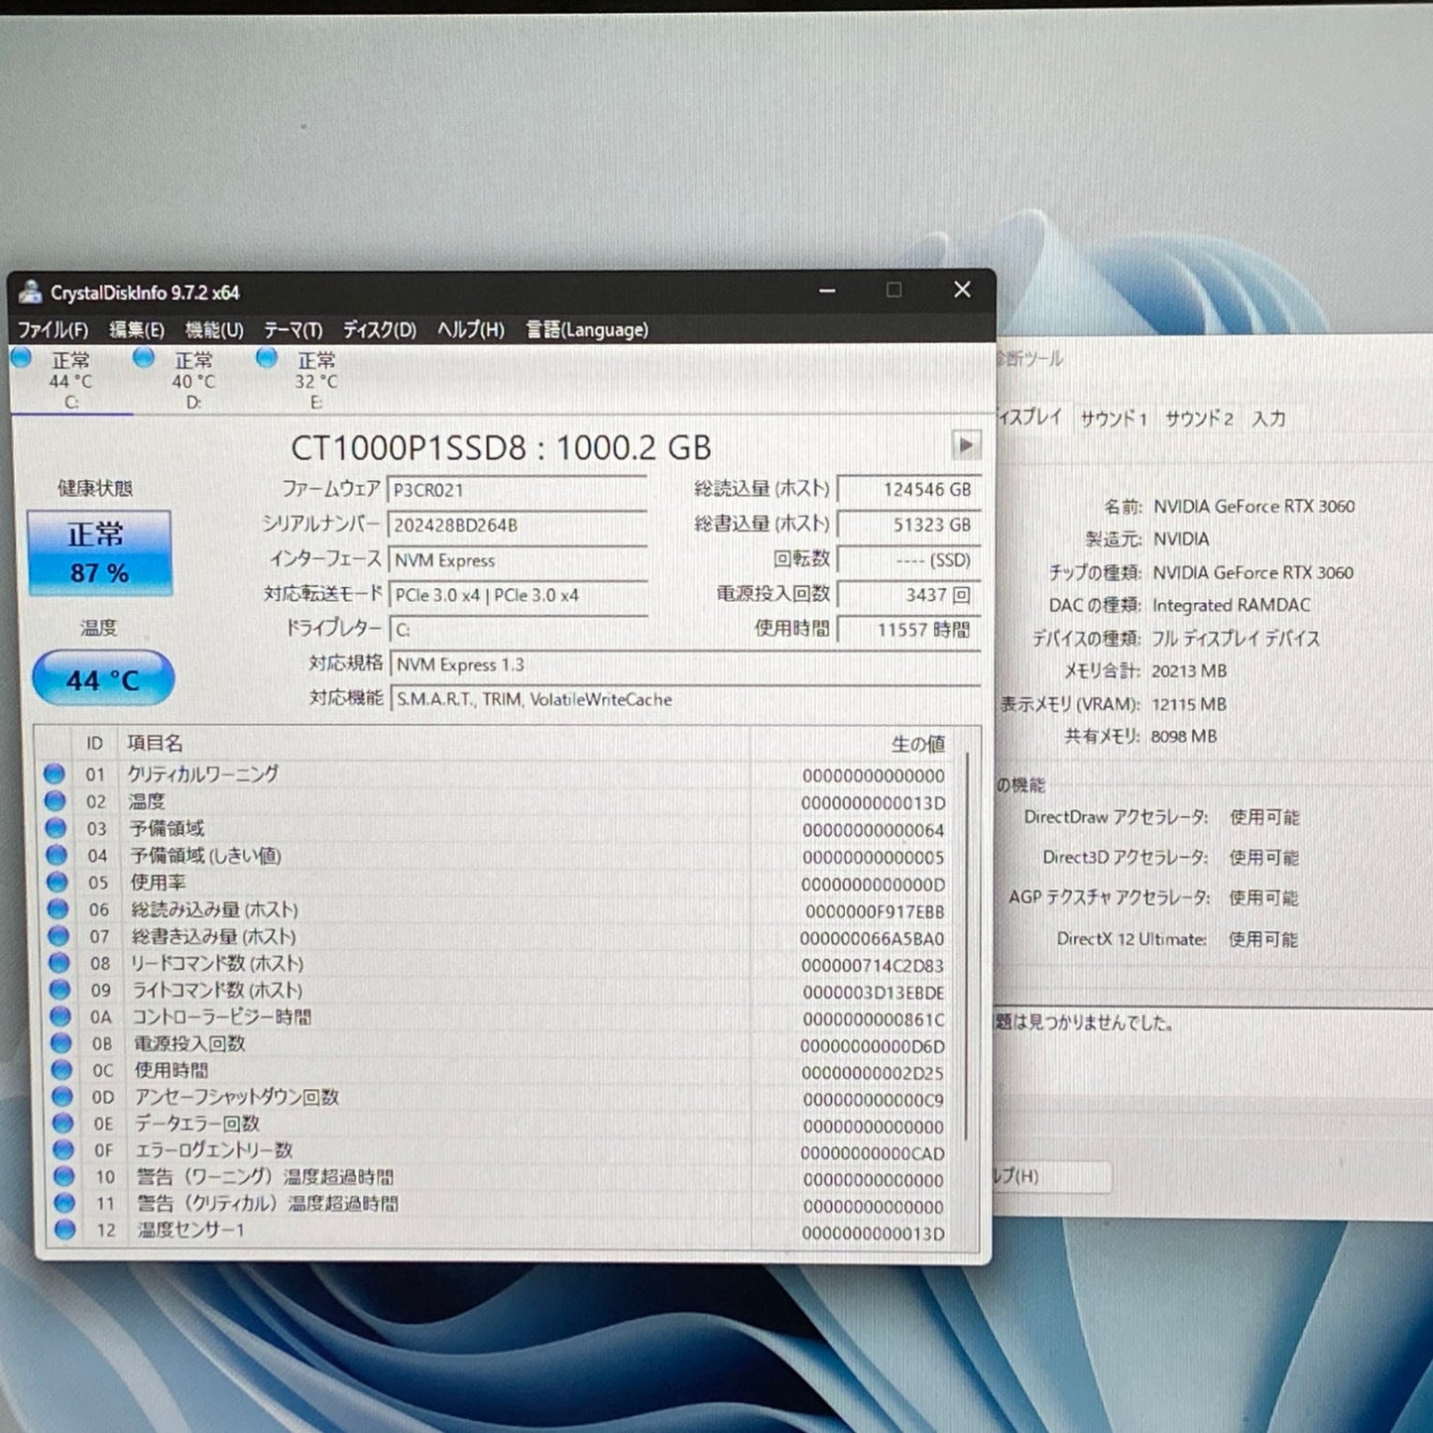This screenshot has height=1433, width=1433.
Task: Click the blue dot beside 電源投入回数 in the SMART list
Action: (61, 1043)
